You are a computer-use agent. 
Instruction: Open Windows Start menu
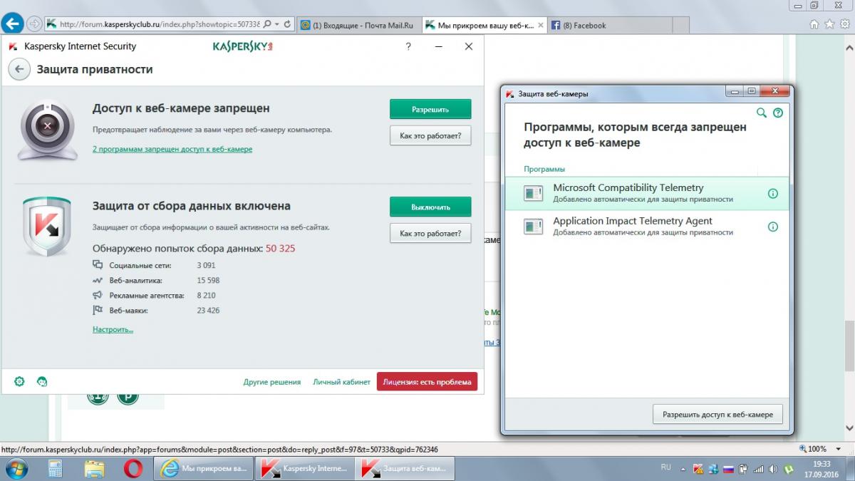pyautogui.click(x=16, y=469)
